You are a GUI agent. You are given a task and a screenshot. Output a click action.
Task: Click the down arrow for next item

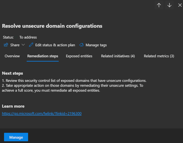(169, 5)
